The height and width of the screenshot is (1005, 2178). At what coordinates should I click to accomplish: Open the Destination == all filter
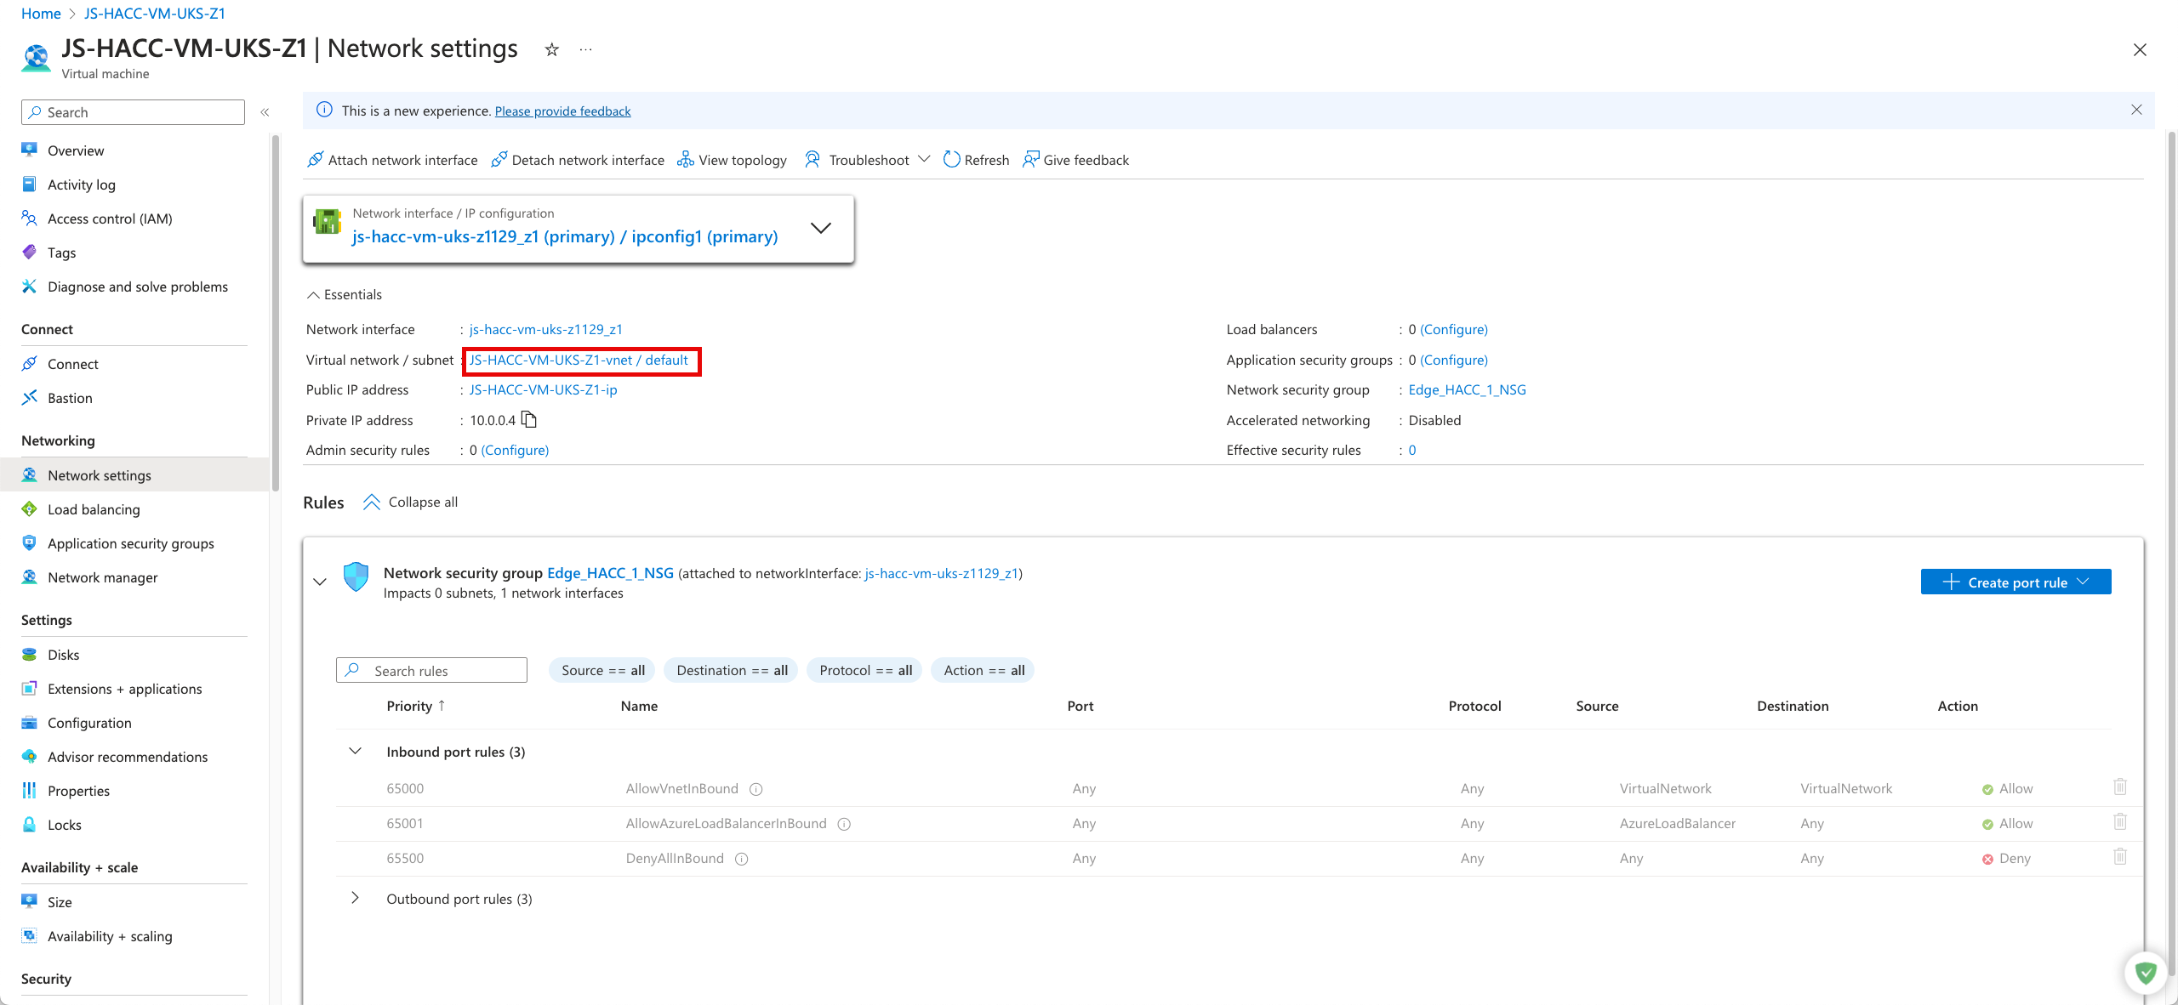coord(732,670)
